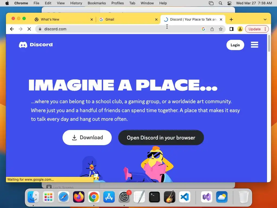Open the Window menu
The height and width of the screenshot is (208, 277).
pyautogui.click(x=147, y=3)
